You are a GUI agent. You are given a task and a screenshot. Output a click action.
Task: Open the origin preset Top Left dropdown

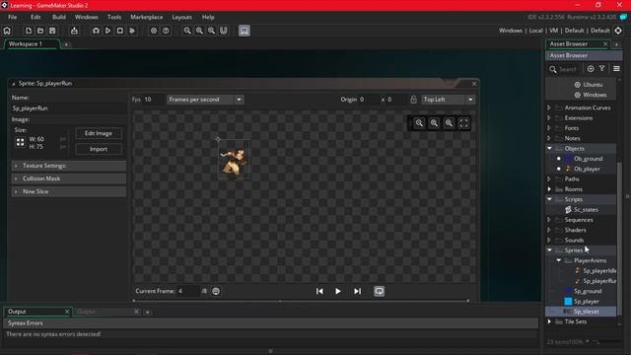448,100
